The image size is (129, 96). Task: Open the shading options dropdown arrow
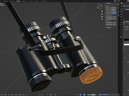click(97, 95)
